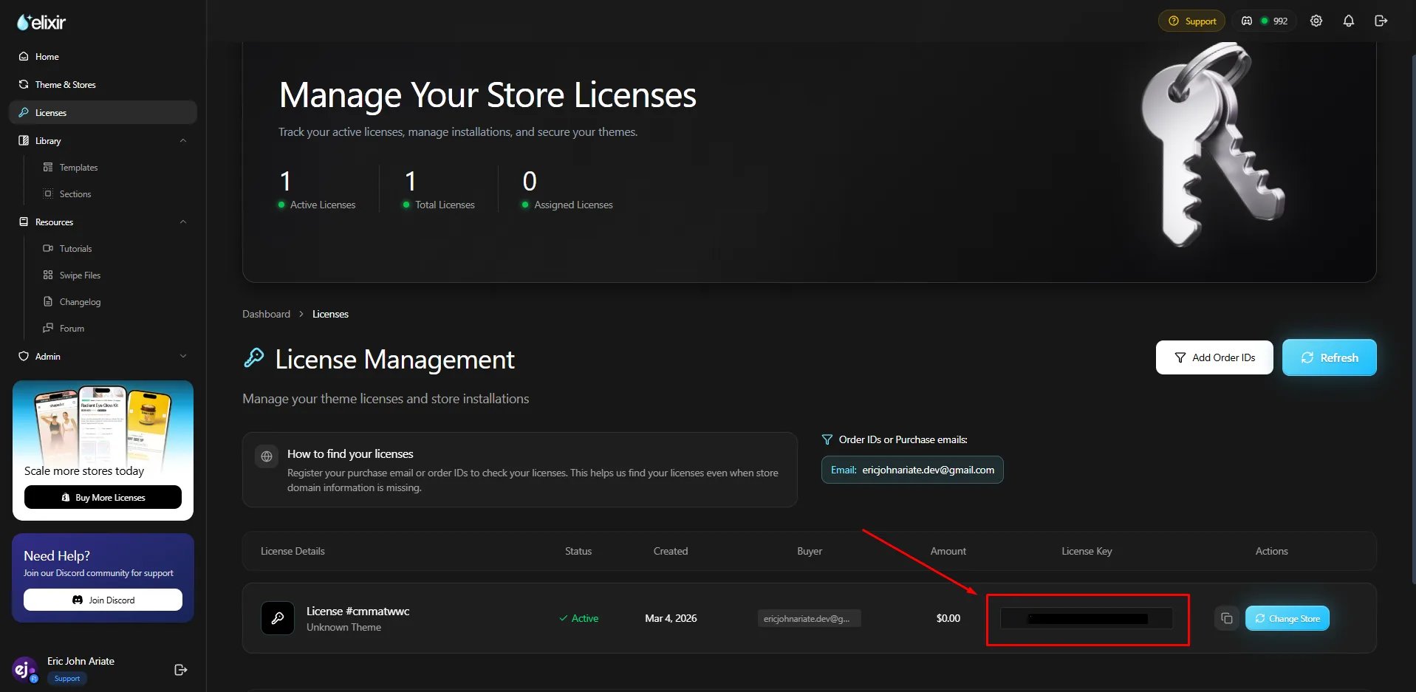Open Templates under Library
1416x692 pixels.
[78, 168]
